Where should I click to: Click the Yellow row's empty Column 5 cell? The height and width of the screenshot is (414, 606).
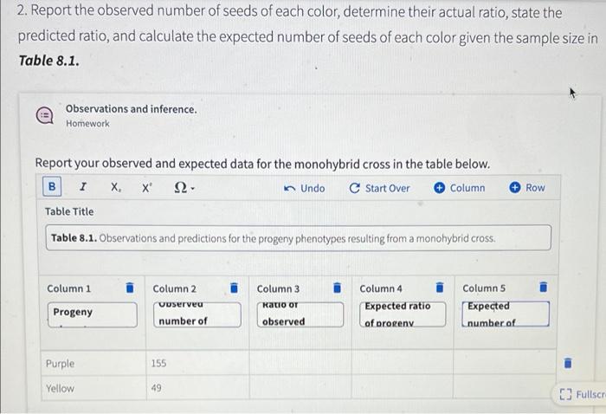pyautogui.click(x=505, y=386)
